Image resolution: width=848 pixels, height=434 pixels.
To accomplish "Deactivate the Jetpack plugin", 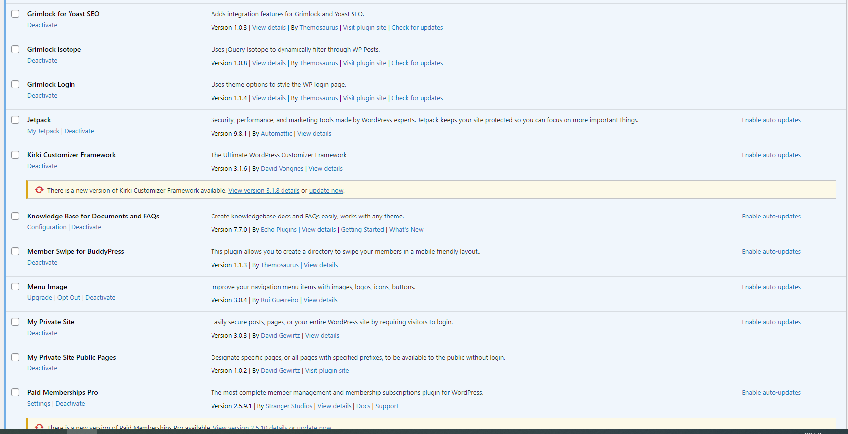I will click(x=79, y=131).
